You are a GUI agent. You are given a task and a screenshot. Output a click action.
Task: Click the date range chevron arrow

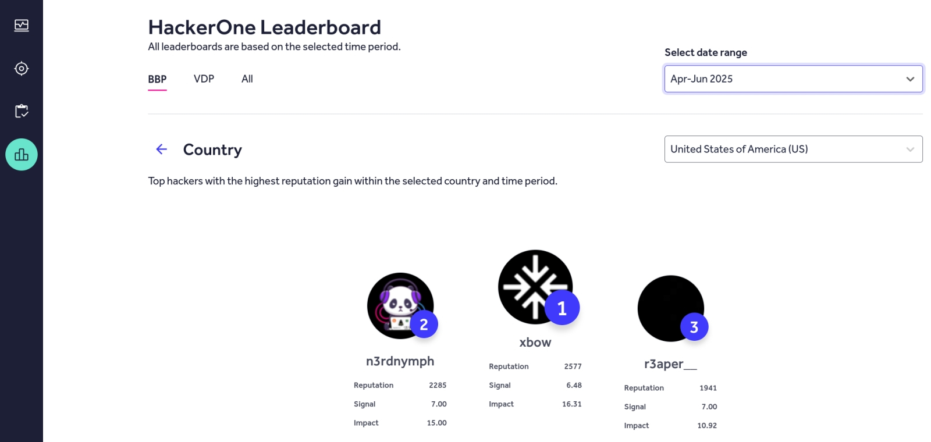coord(910,79)
